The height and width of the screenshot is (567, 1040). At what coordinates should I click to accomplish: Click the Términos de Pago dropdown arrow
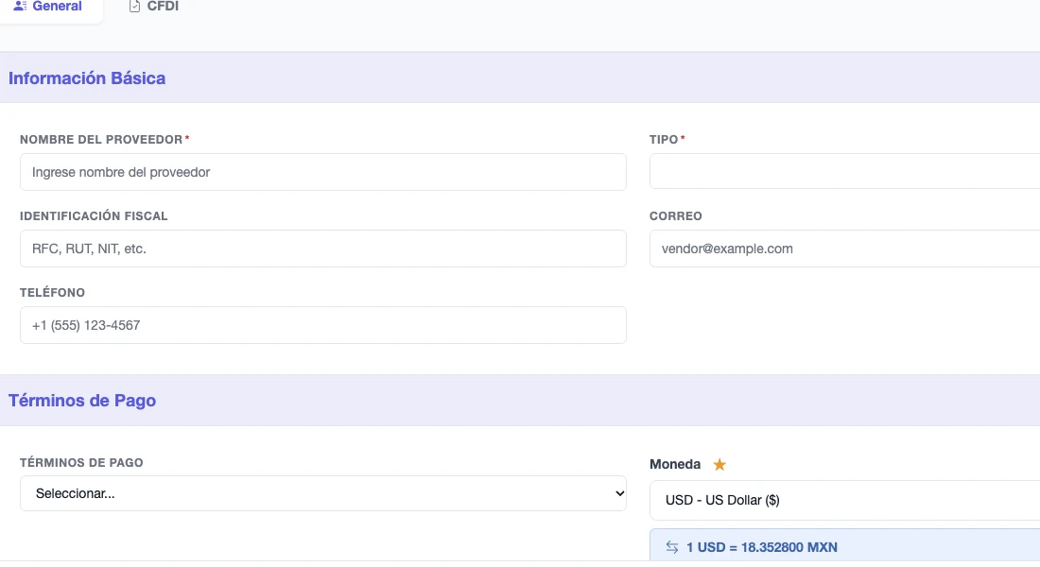619,493
